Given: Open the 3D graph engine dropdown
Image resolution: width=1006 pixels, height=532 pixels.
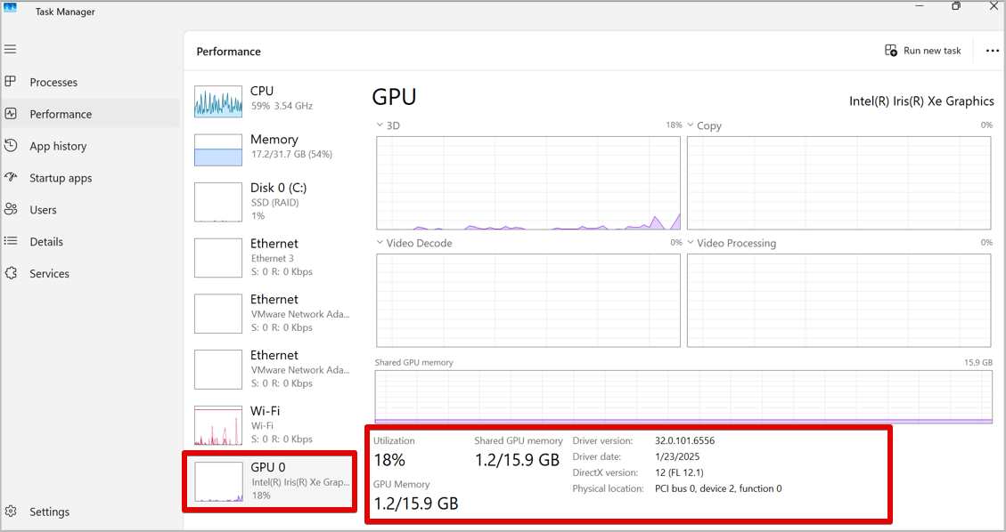Looking at the screenshot, I should (380, 125).
